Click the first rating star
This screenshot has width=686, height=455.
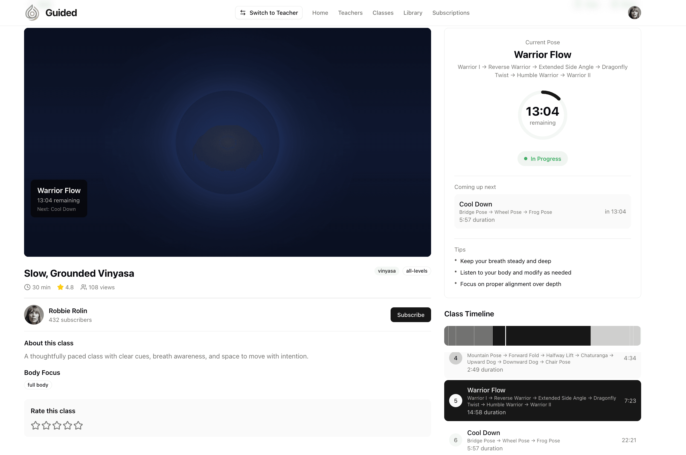[35, 425]
